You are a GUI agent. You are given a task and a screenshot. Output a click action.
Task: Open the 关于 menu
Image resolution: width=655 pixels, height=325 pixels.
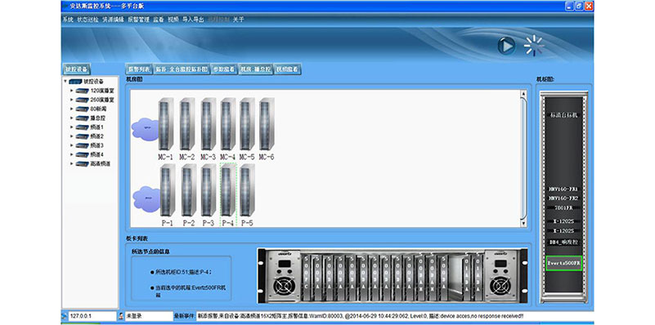click(x=238, y=20)
